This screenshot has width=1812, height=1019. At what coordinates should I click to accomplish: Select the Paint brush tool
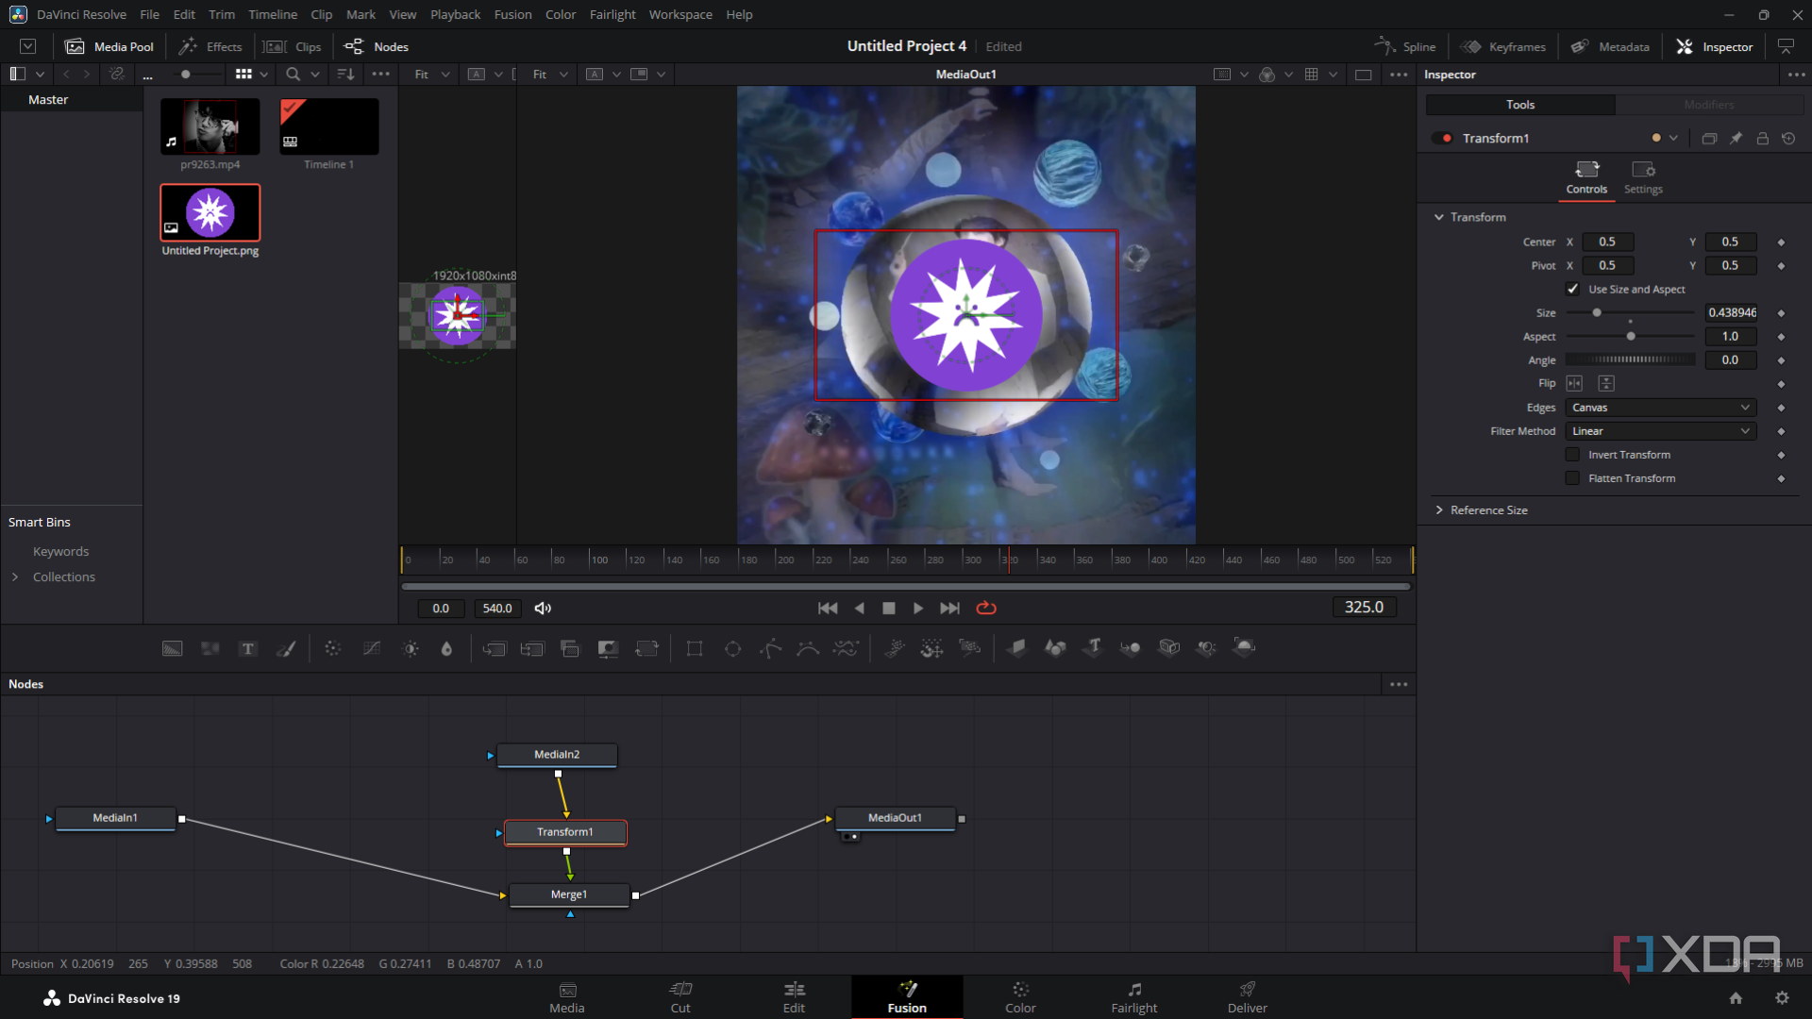[286, 648]
